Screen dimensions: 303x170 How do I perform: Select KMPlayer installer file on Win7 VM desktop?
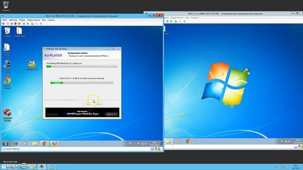[x=32, y=65]
